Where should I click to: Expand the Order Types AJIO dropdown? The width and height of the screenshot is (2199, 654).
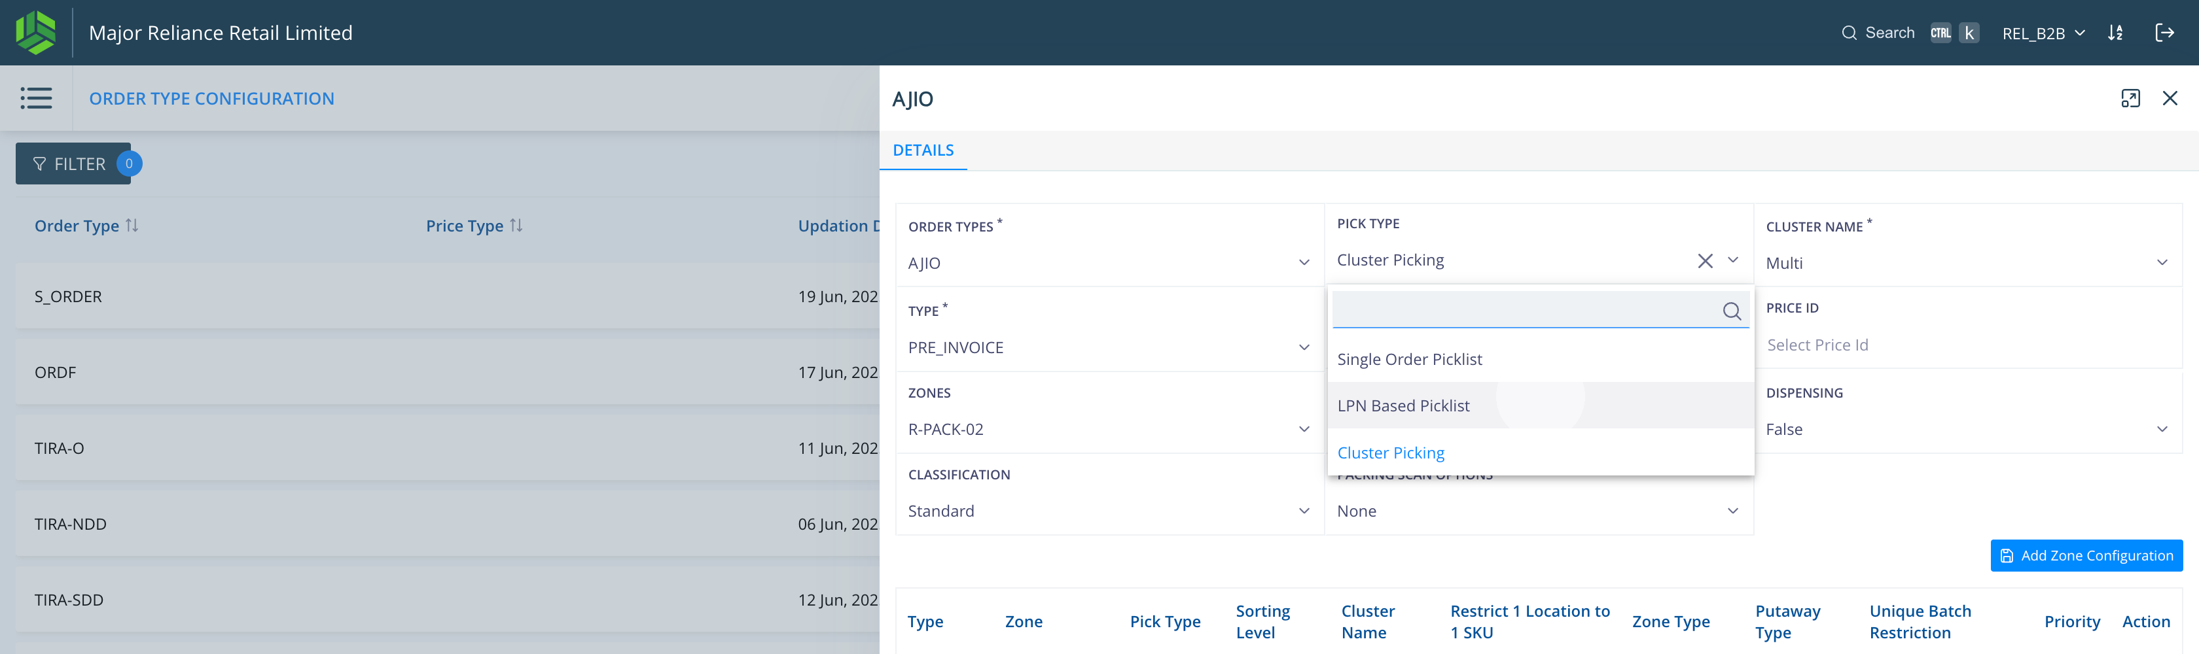click(1304, 263)
